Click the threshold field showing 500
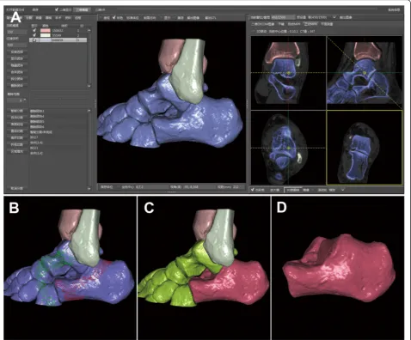This screenshot has height=340, width=411. point(17,45)
